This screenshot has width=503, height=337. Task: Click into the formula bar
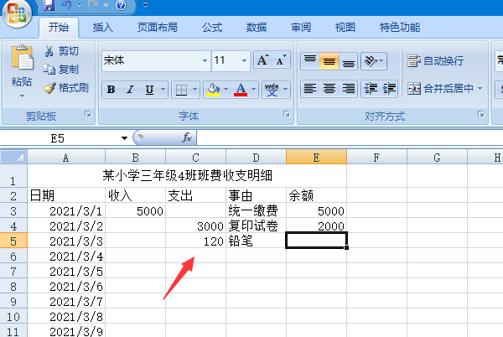coord(350,138)
